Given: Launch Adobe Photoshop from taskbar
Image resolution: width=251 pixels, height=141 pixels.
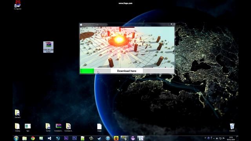Looking at the screenshot, I should [75, 138].
